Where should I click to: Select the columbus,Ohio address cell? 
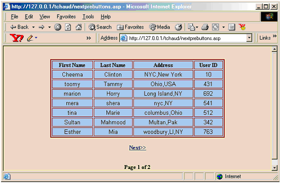click(x=163, y=113)
